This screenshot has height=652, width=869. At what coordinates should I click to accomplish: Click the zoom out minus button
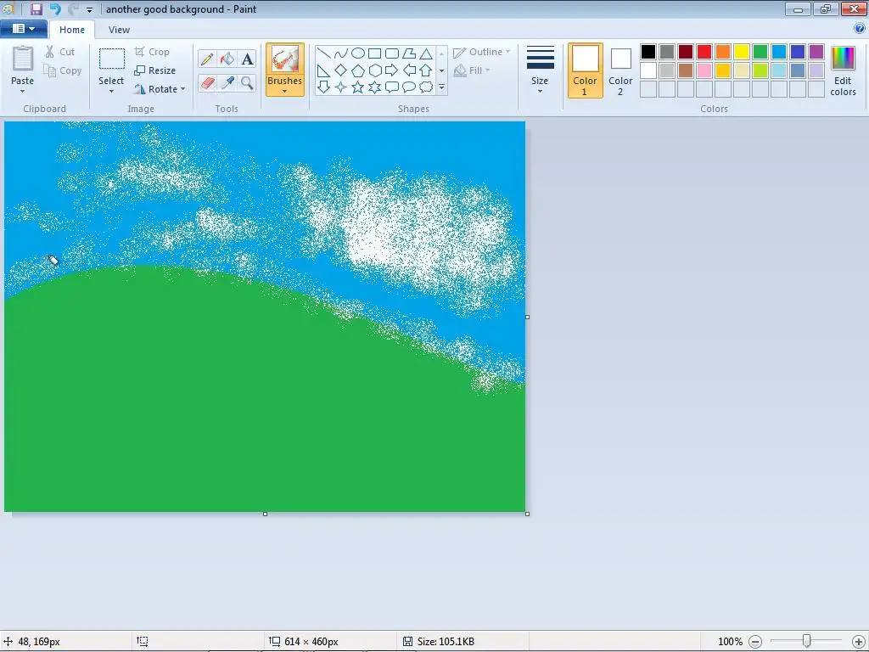(755, 642)
